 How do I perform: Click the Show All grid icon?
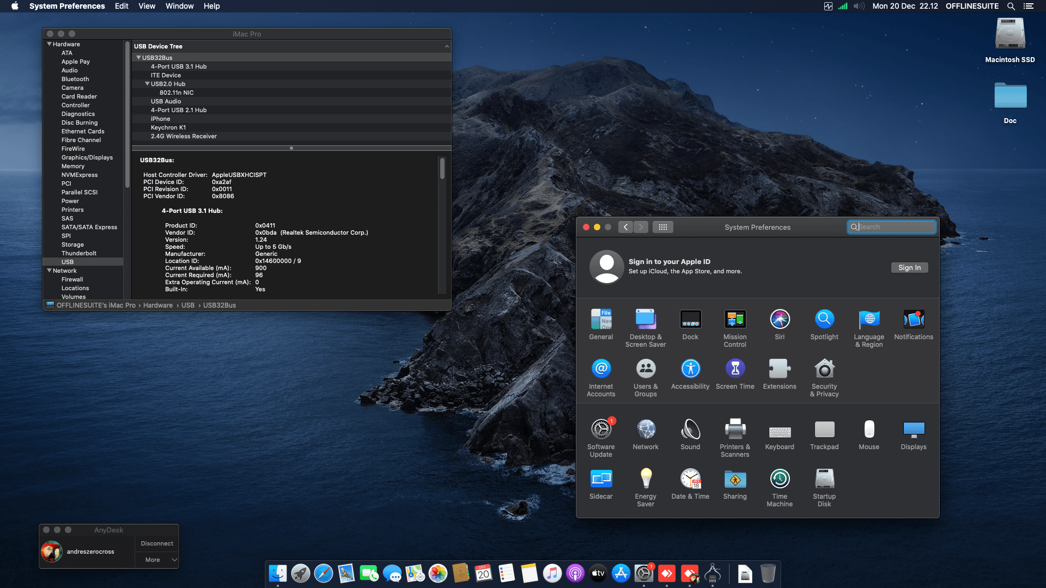(663, 227)
